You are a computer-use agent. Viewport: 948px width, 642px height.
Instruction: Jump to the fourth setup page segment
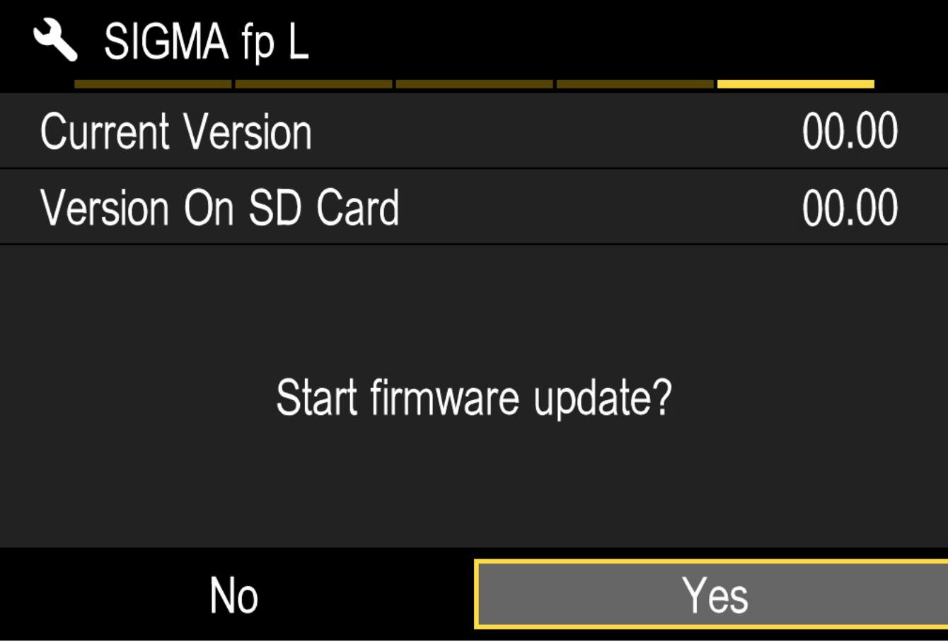[x=635, y=84]
